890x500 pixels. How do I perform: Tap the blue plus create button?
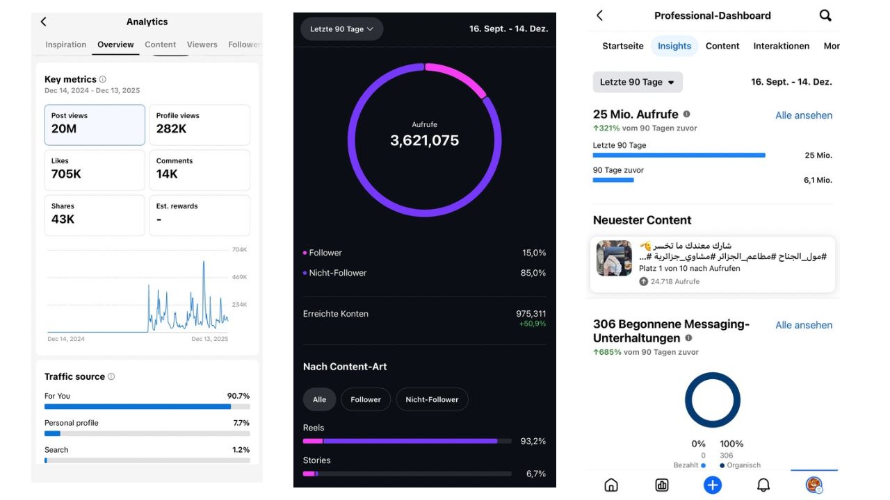(712, 485)
